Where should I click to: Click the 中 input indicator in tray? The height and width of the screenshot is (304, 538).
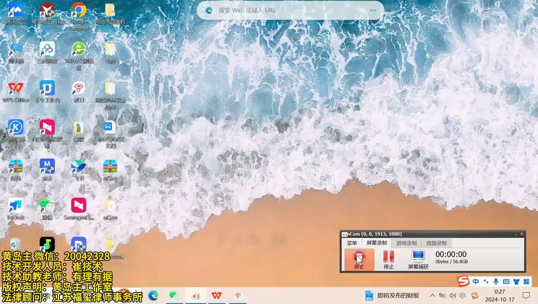[x=462, y=296]
